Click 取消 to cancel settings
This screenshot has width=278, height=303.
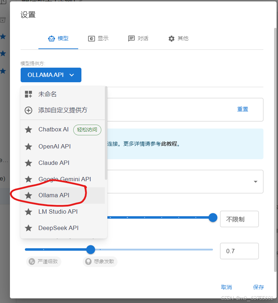click(x=226, y=287)
